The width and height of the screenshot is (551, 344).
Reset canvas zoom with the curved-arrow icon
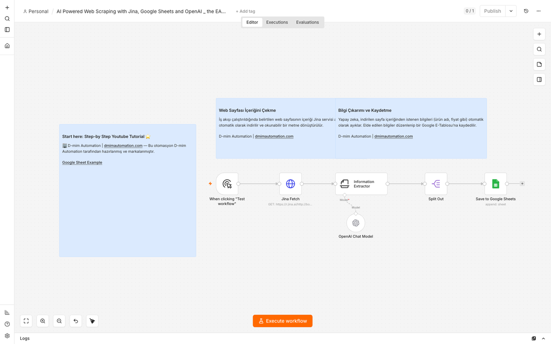coord(76,321)
